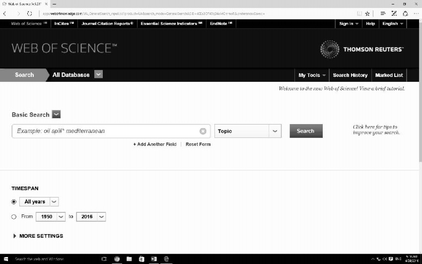
Task: Close the Web of Science browser tab
Action: pyautogui.click(x=47, y=4)
